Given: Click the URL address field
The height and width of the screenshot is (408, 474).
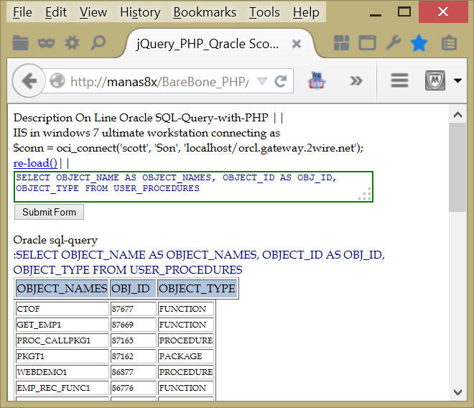Looking at the screenshot, I should click(159, 82).
